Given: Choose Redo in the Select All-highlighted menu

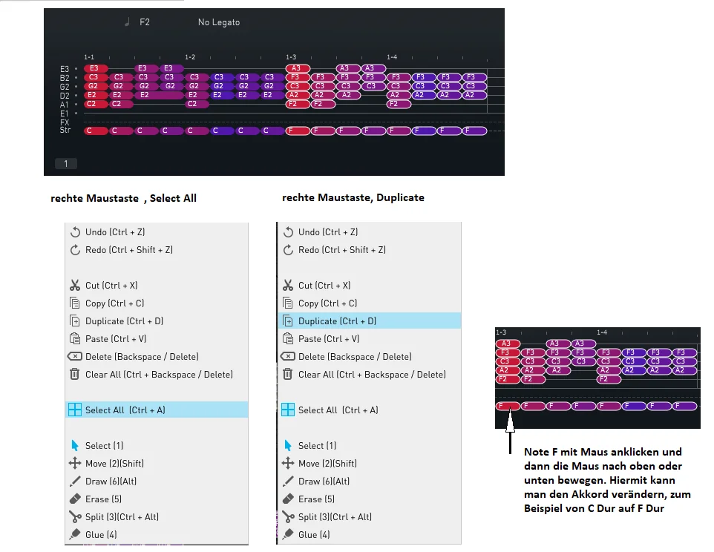Looking at the screenshot, I should (x=129, y=250).
